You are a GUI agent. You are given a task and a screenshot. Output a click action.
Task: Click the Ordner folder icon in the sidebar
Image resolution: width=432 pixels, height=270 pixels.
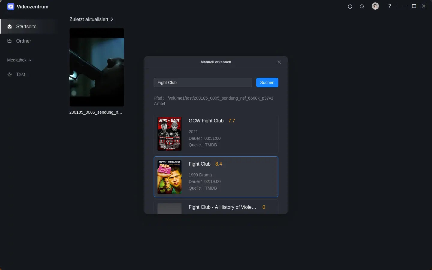click(10, 41)
